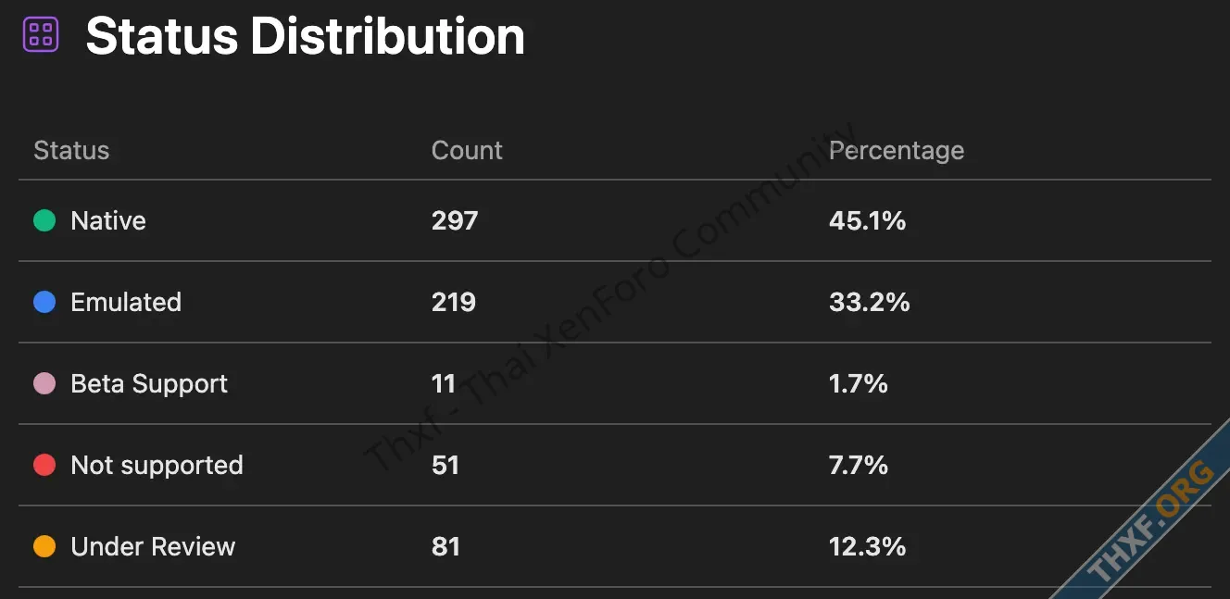The image size is (1230, 599).
Task: Select the Status column header
Action: click(71, 150)
